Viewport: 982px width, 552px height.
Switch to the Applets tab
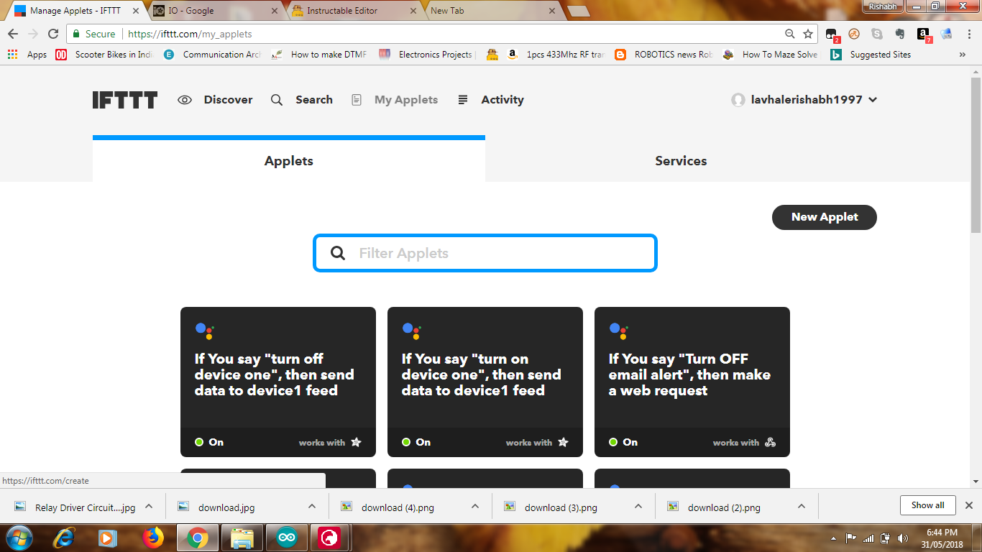[289, 160]
